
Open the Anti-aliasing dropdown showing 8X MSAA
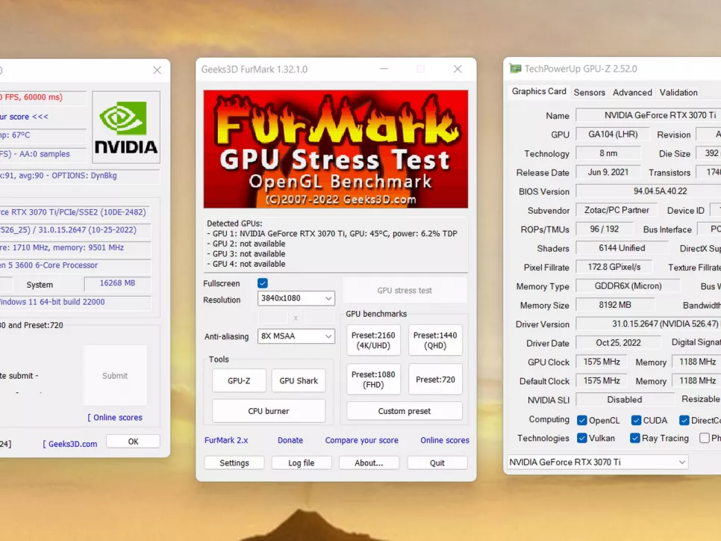pyautogui.click(x=296, y=336)
